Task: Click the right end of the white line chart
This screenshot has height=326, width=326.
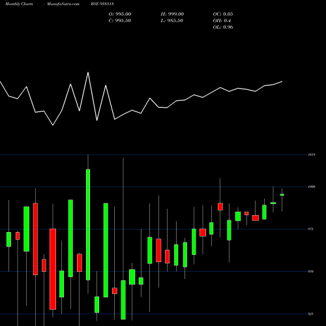Action: click(282, 81)
